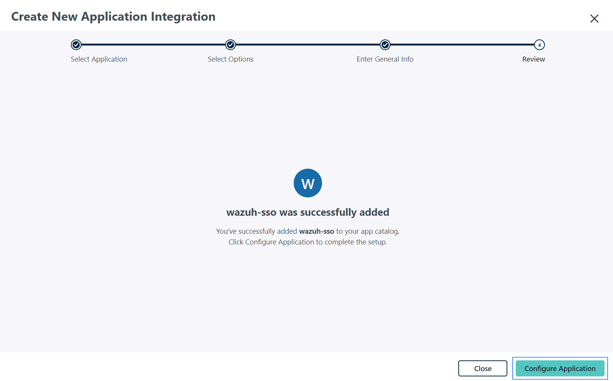Click the Review step circle numbered 4
The image size is (613, 381).
coord(539,45)
